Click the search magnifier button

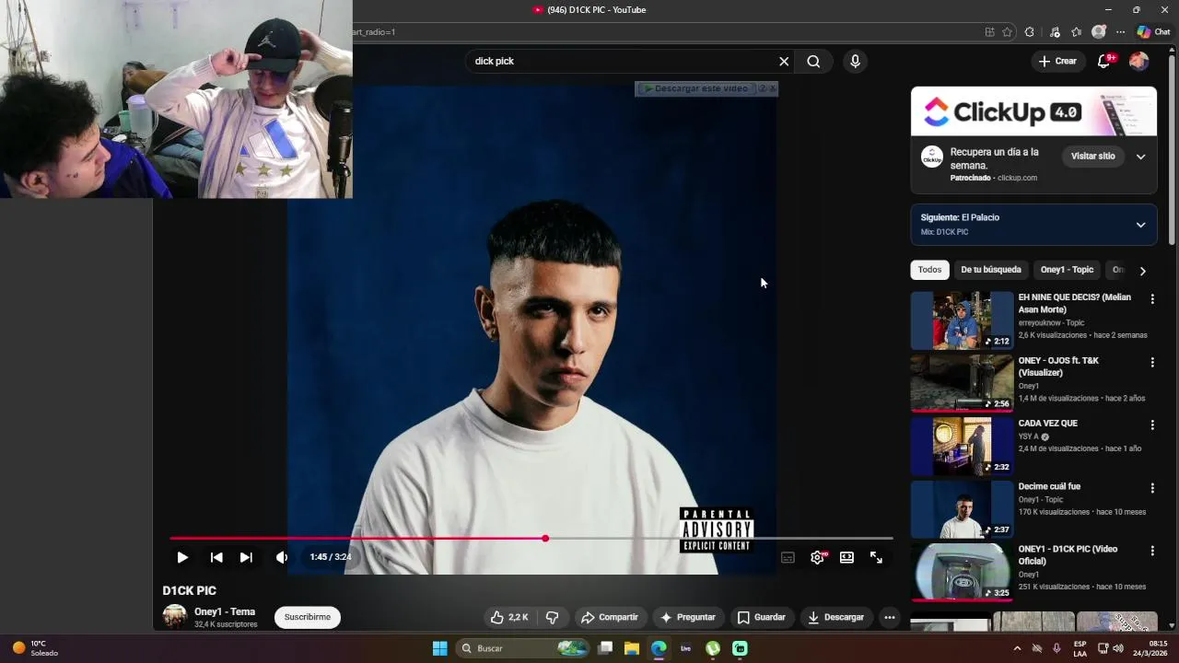(x=813, y=61)
